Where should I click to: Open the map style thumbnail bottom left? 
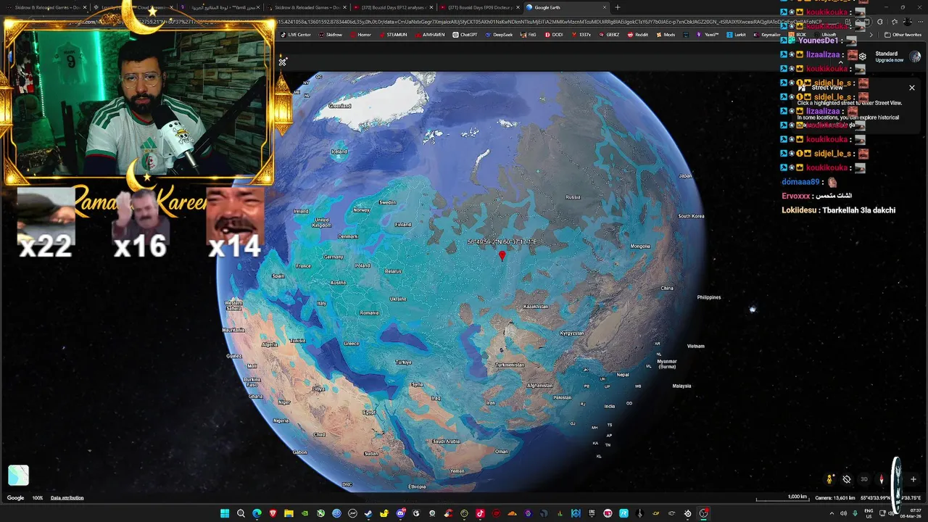pos(18,475)
